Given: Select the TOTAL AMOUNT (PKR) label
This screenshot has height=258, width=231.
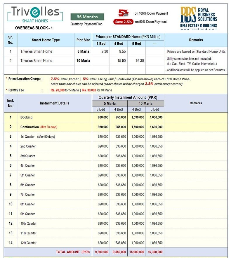Looking at the screenshot, I should tap(73, 252).
